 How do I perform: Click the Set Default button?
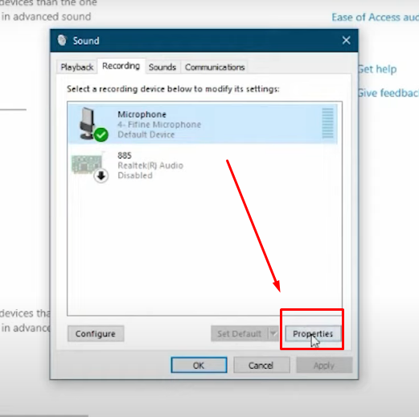tap(239, 333)
